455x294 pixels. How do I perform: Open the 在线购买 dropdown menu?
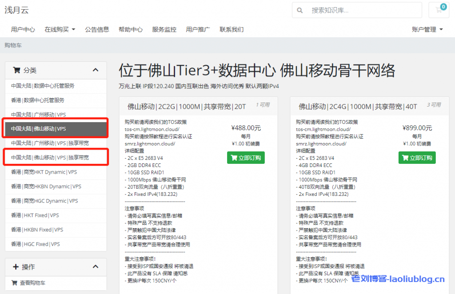[x=60, y=29]
